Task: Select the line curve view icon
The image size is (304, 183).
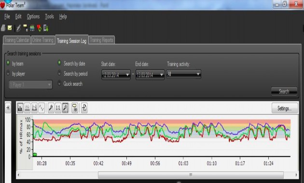Action: coord(41,108)
